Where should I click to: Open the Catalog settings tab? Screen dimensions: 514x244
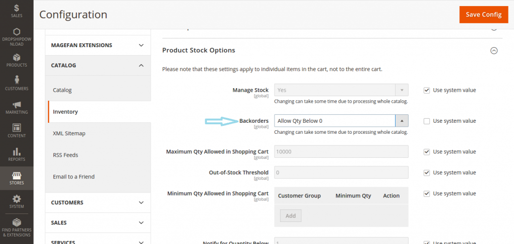pos(98,90)
